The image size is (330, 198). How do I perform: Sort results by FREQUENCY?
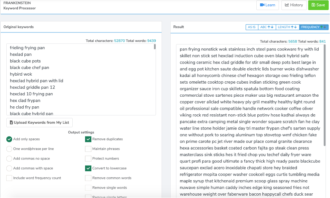coord(313,27)
